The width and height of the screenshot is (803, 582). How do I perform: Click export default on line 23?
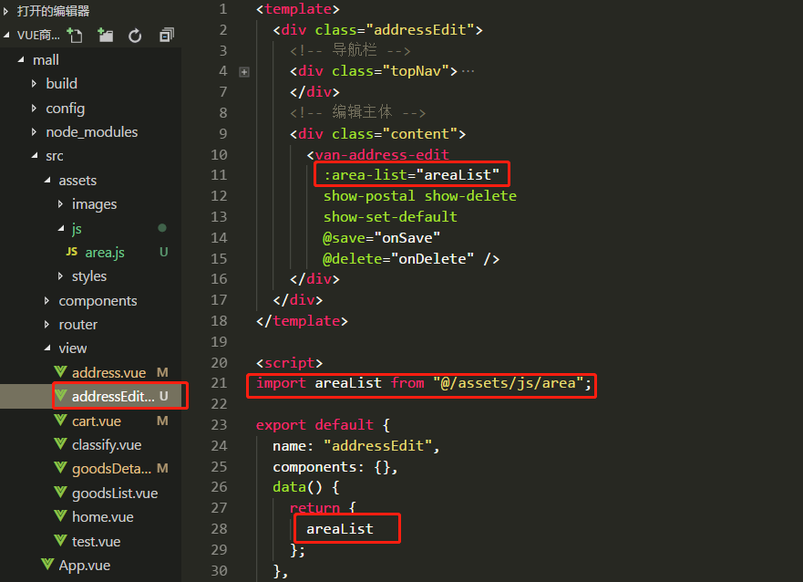(x=315, y=425)
